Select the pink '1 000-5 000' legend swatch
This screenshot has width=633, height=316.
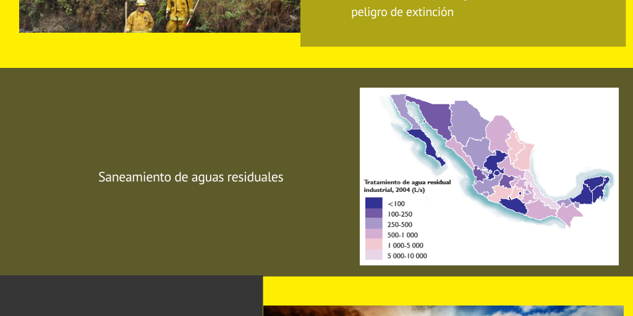(373, 245)
